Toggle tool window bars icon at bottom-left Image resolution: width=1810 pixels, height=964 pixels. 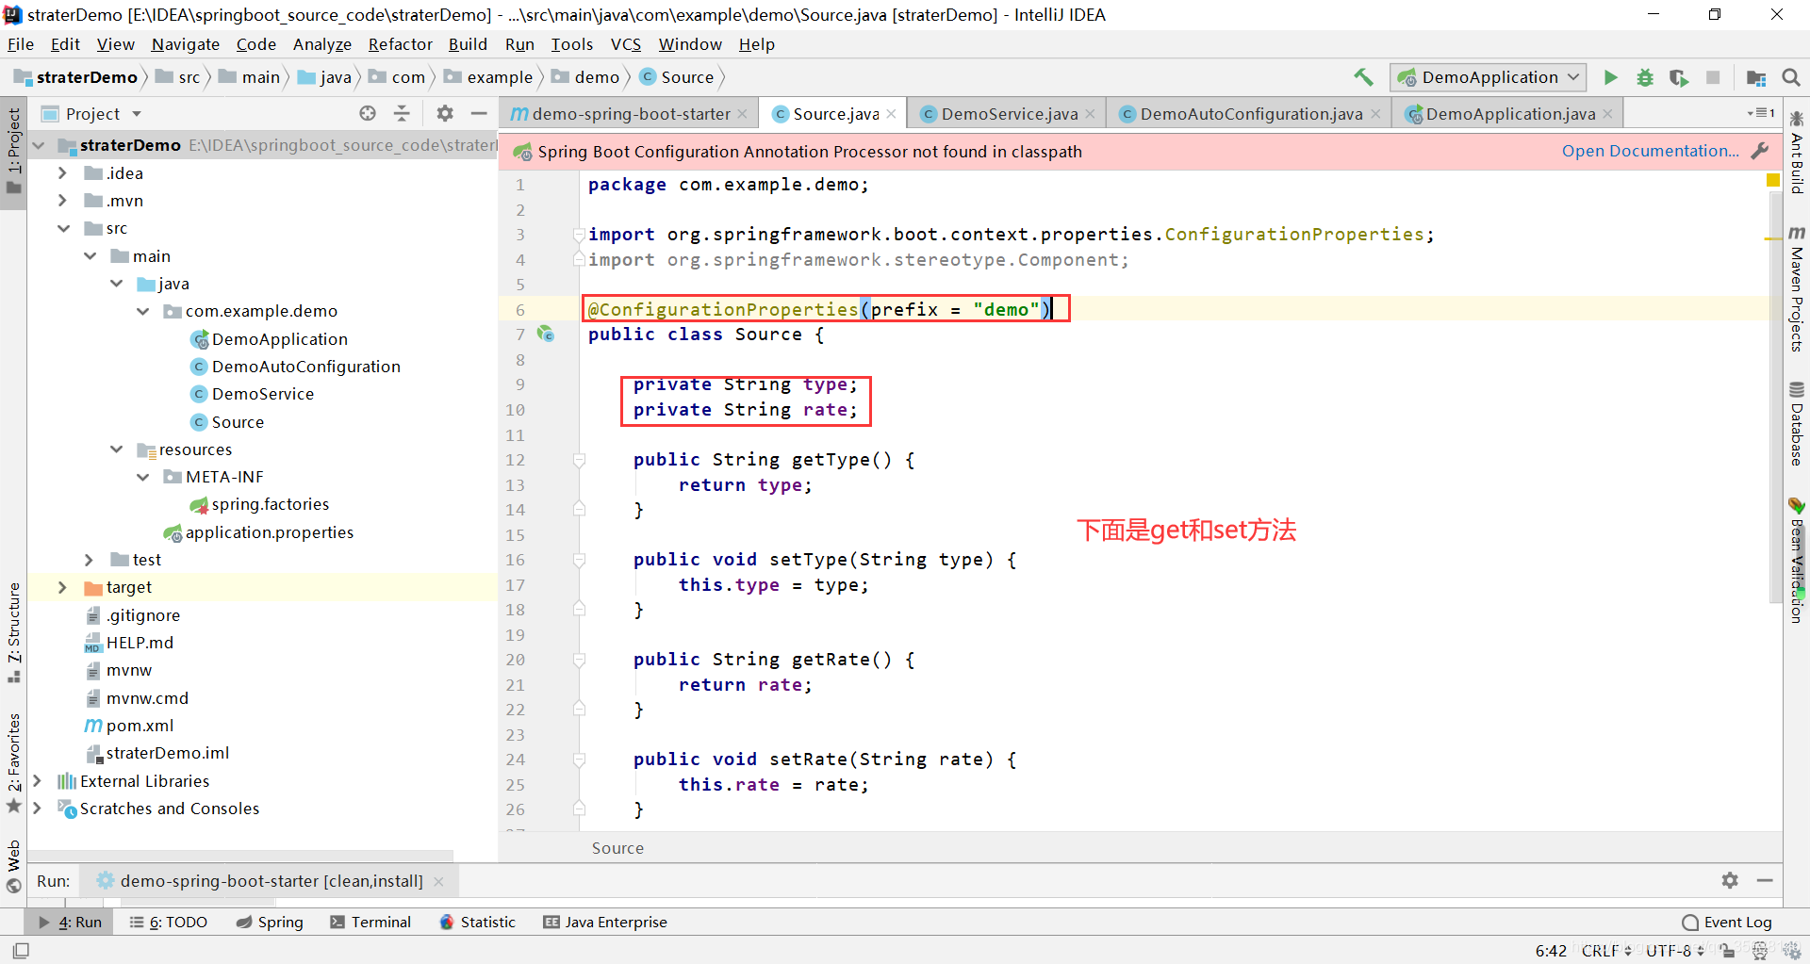click(x=21, y=951)
